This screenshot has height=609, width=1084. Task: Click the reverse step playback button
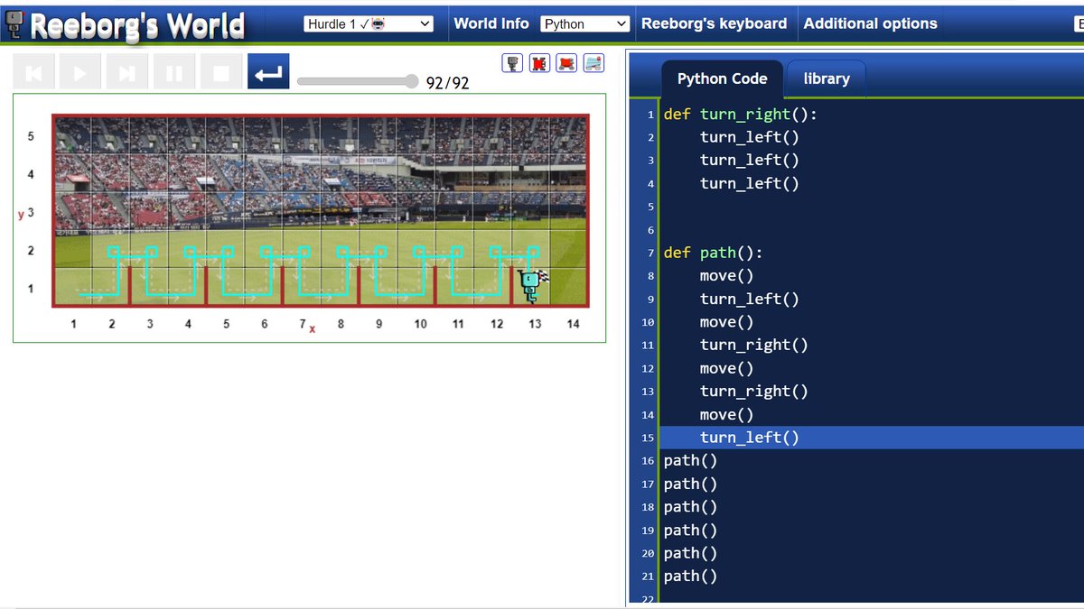coord(34,72)
